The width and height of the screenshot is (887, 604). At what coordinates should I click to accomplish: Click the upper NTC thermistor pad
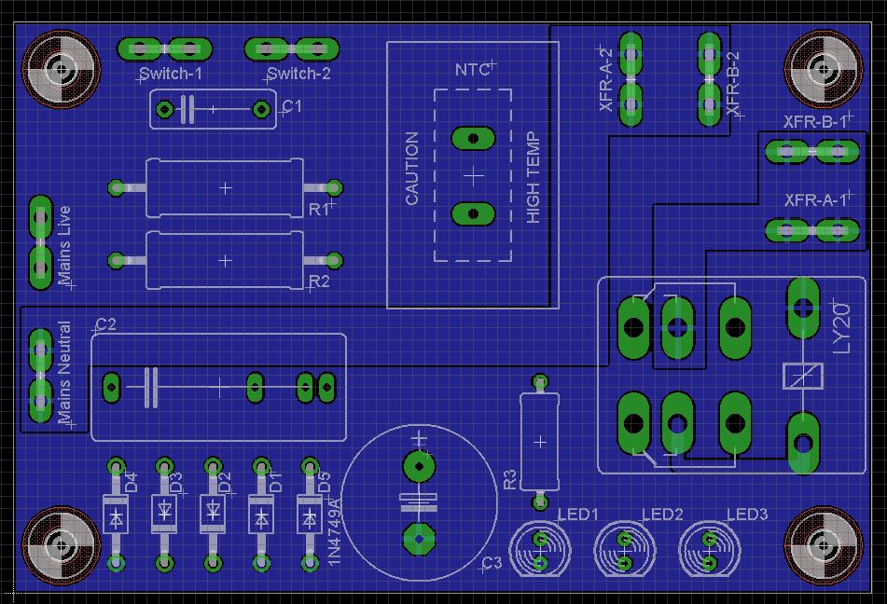(474, 138)
